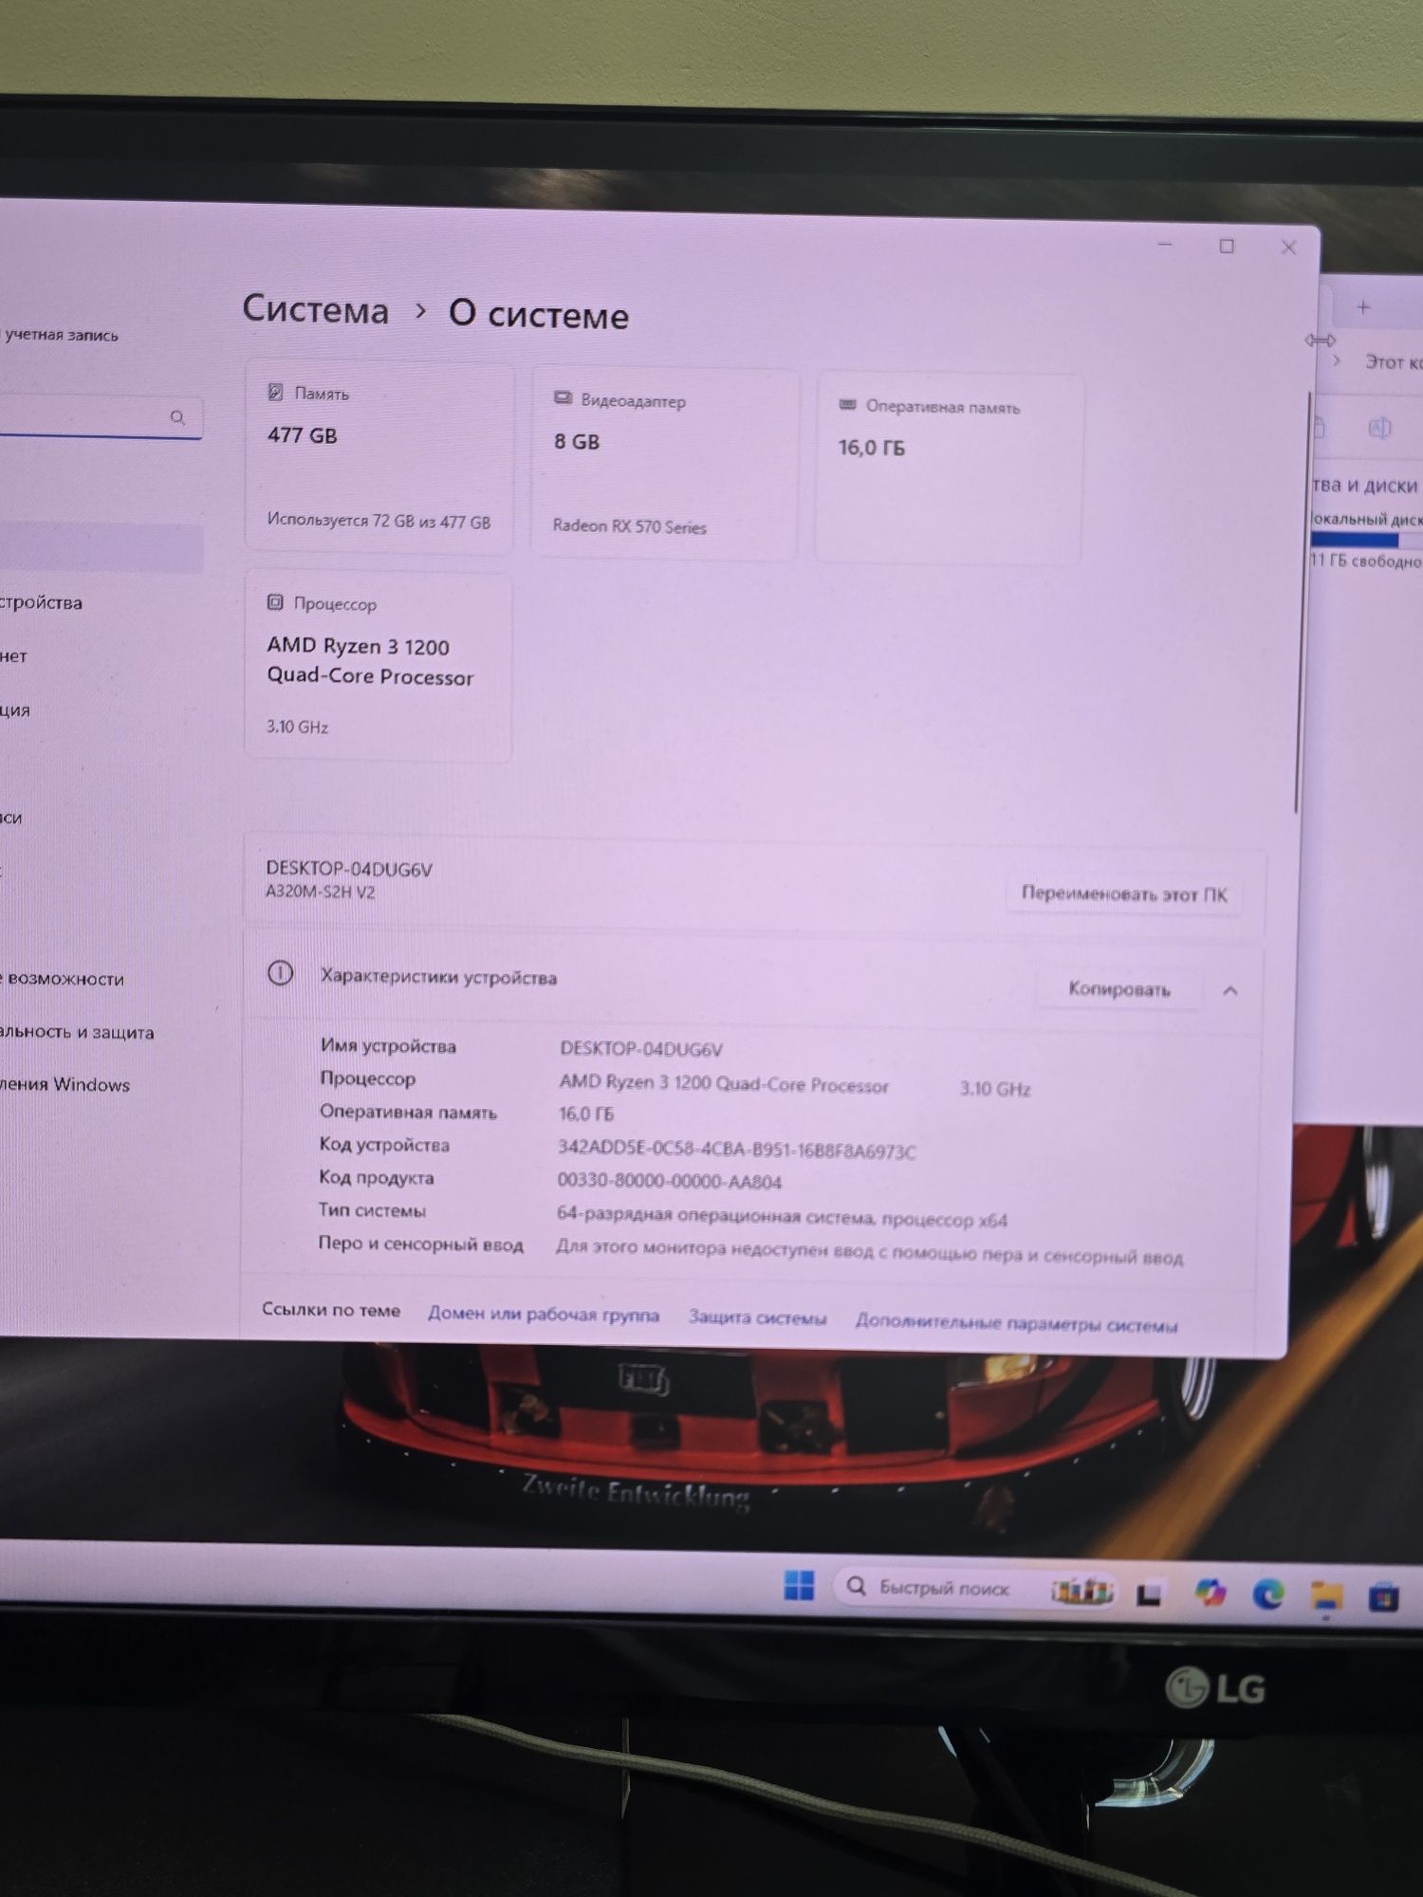The height and width of the screenshot is (1897, 1423).
Task: Click '3.10 GHz' in the Процессор card
Action: 297,727
